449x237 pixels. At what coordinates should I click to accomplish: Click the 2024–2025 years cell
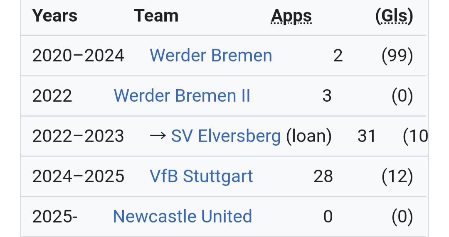tap(78, 176)
